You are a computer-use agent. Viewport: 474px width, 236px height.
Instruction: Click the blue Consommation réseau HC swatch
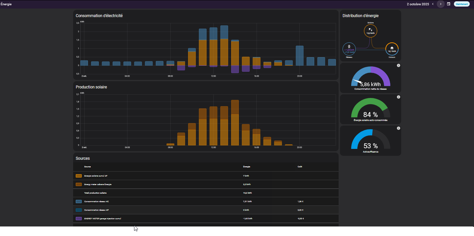[79, 201]
